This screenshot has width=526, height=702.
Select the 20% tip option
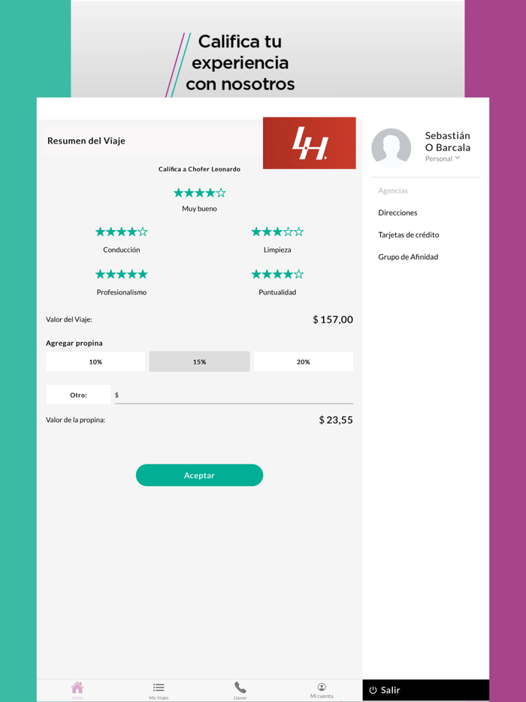[x=304, y=362]
